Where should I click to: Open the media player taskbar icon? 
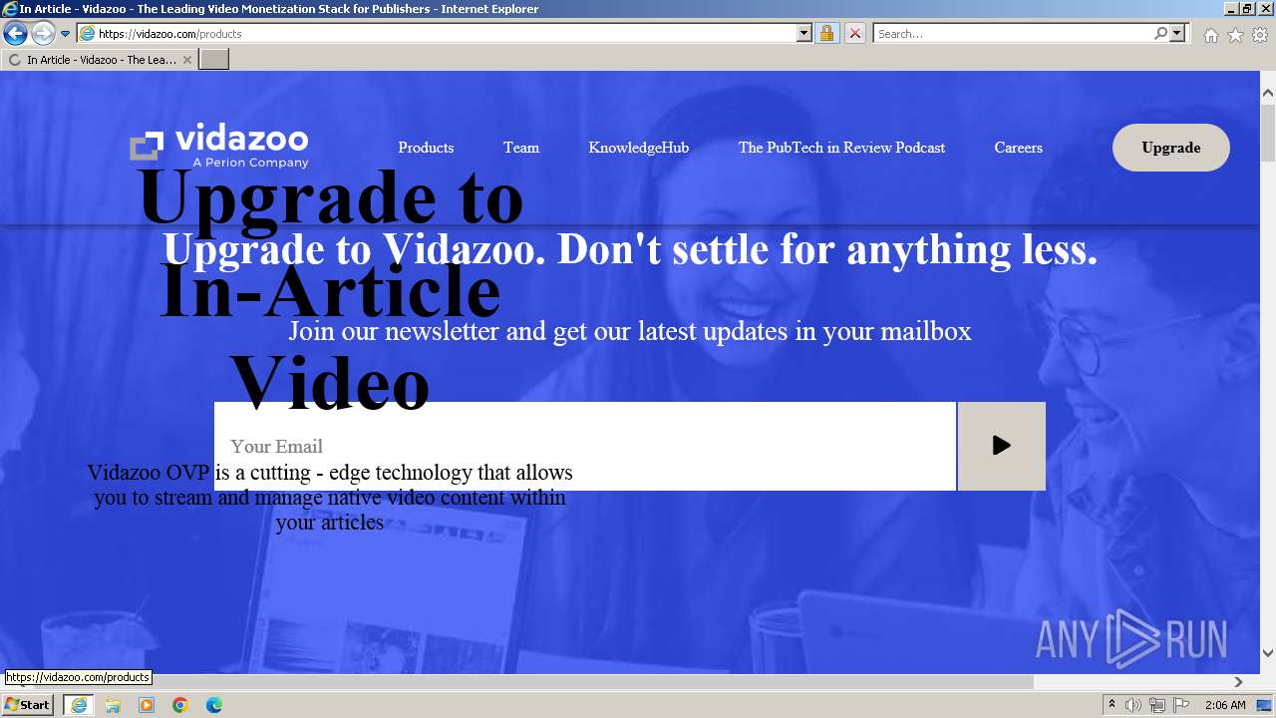(x=147, y=705)
